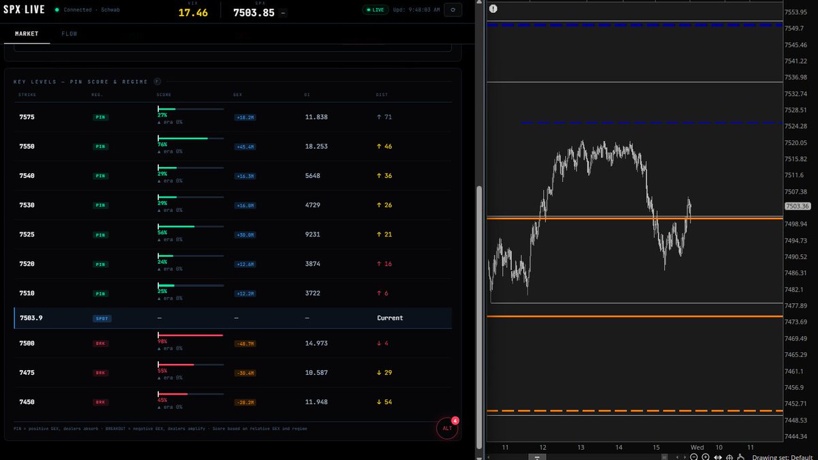The image size is (818, 460).
Task: Click the Wed date label on chart axis
Action: tap(697, 447)
